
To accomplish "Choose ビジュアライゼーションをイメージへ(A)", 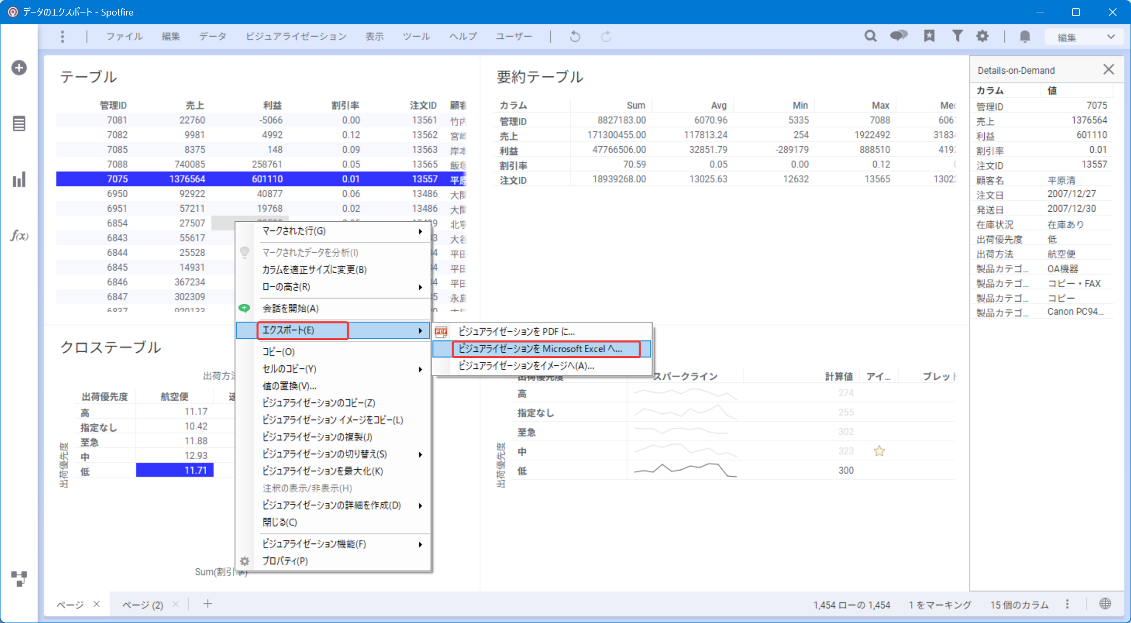I will coord(542,366).
